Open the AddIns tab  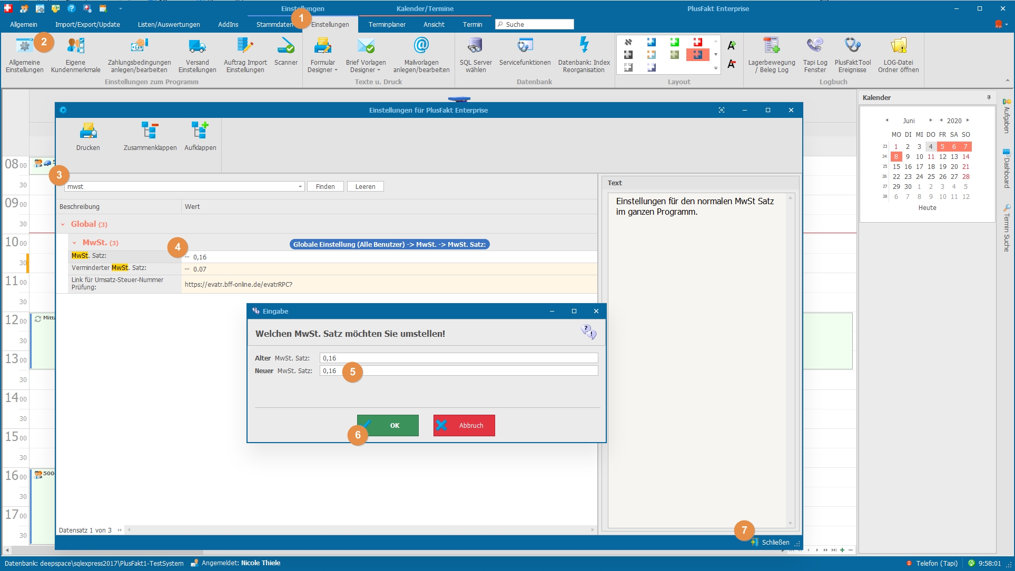point(228,25)
